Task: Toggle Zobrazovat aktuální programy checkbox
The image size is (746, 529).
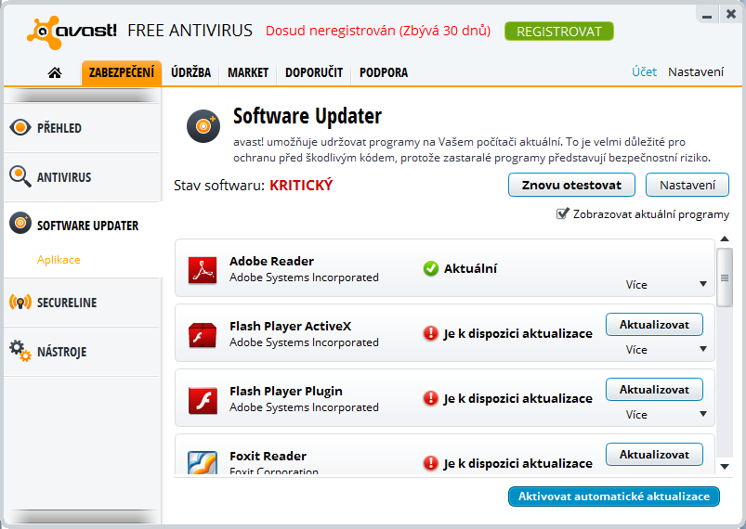Action: (x=562, y=213)
